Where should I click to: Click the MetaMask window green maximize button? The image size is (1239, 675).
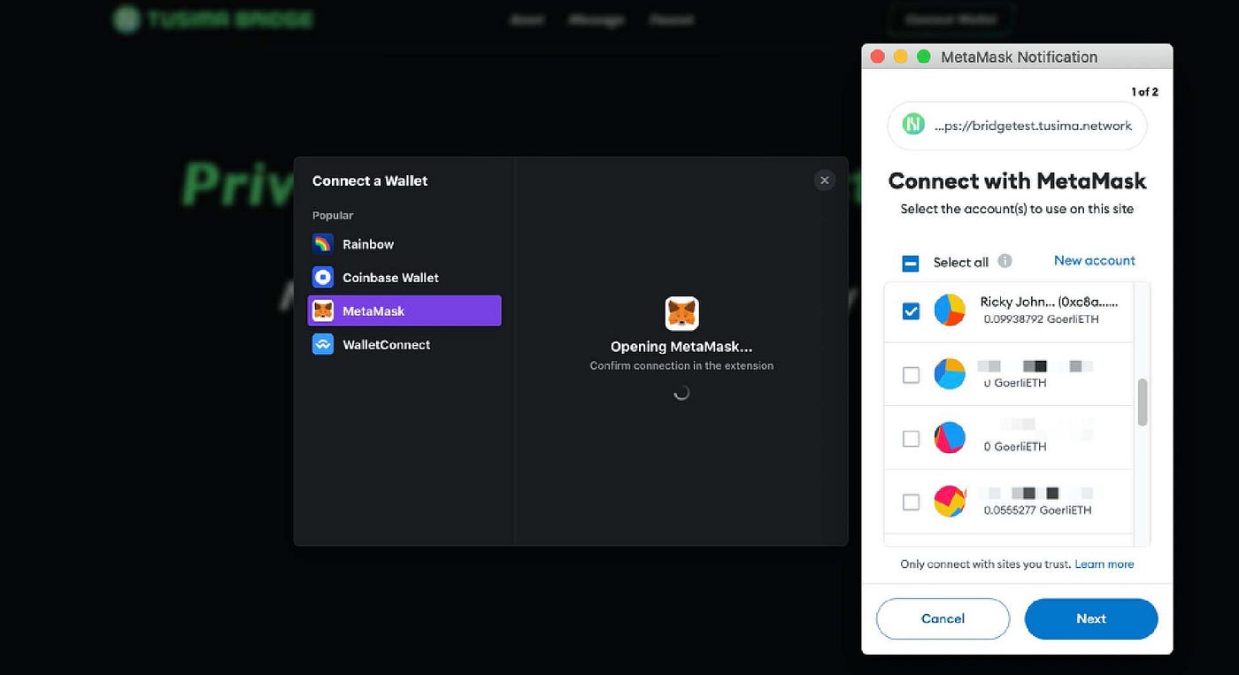click(x=924, y=57)
